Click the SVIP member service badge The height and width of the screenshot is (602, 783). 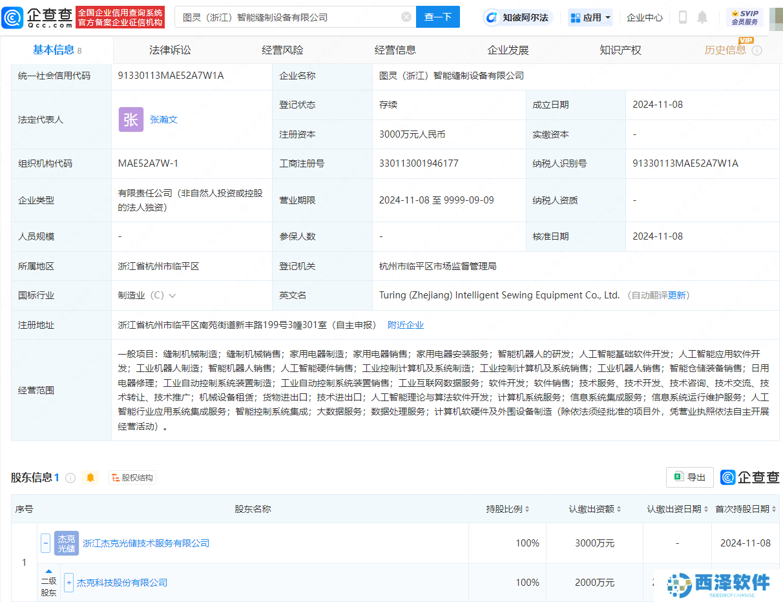pos(744,17)
